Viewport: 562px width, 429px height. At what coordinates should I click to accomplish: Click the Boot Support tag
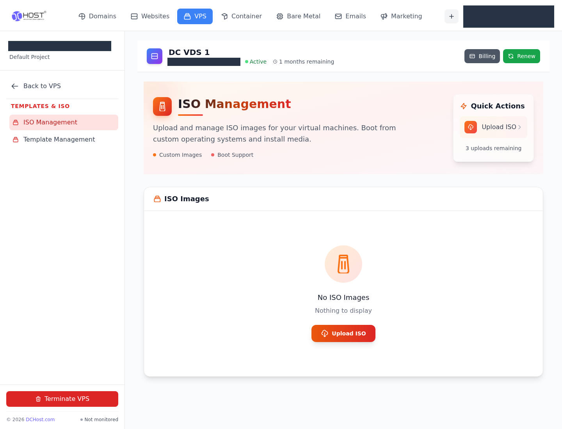pos(232,155)
